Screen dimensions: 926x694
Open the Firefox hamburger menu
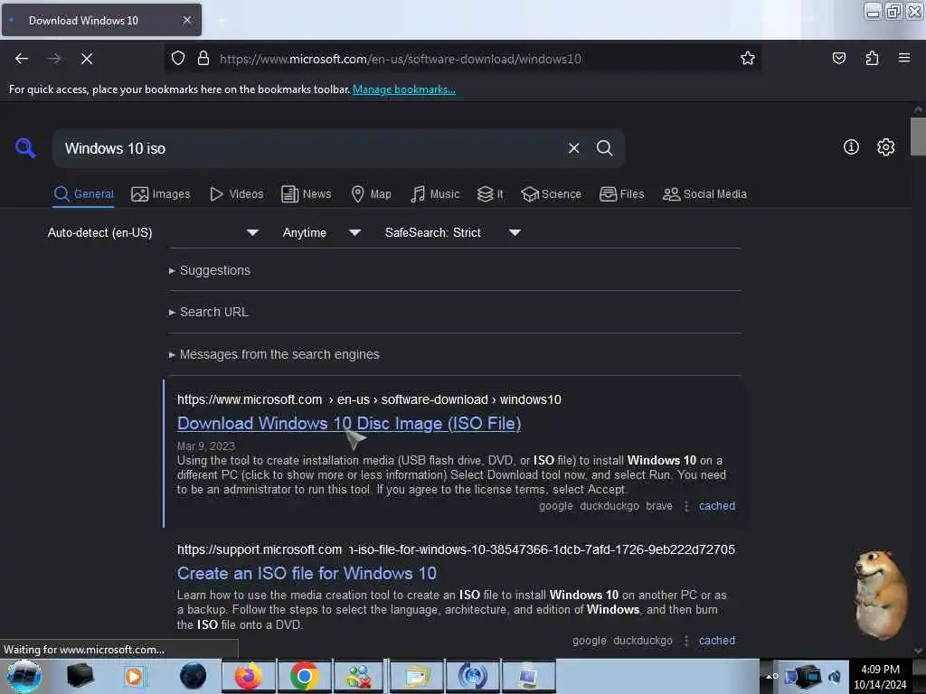tap(903, 58)
